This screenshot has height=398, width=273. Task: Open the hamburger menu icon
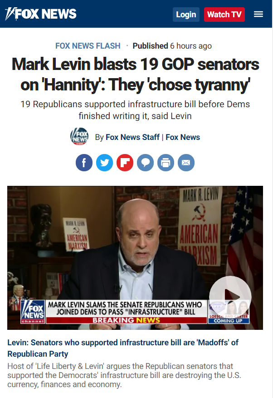click(x=258, y=14)
